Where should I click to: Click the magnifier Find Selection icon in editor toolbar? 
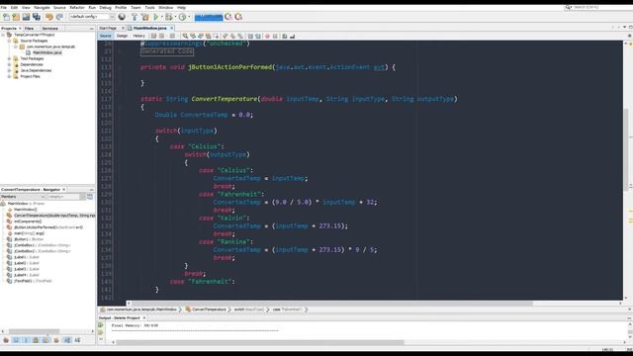point(185,36)
